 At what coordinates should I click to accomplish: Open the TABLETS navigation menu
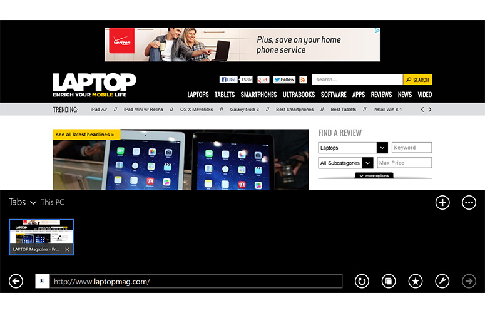point(225,95)
